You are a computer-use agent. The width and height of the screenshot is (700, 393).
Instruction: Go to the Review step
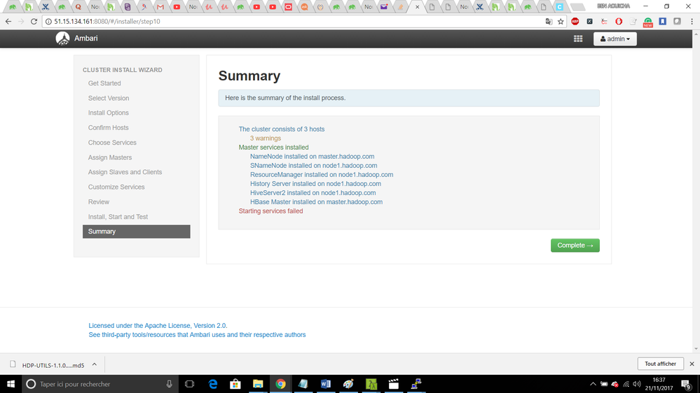coord(99,202)
